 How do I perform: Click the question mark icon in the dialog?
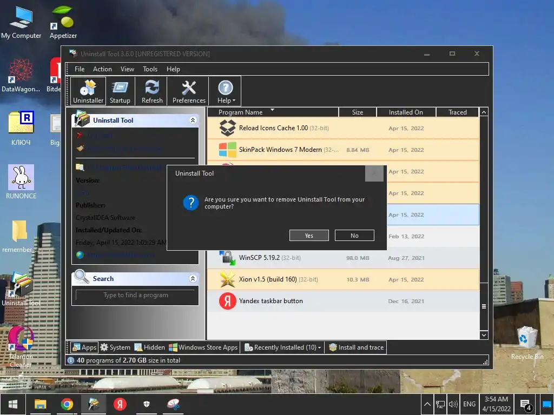point(191,203)
